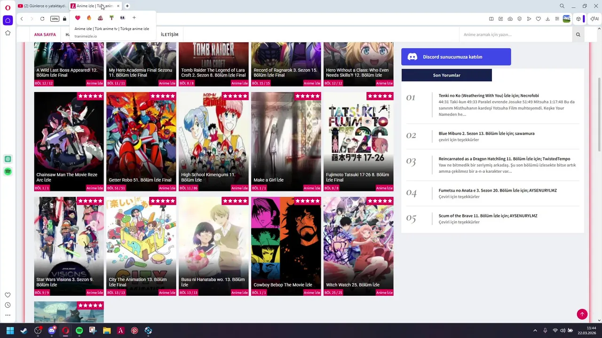Close the Anime izle tab
Image resolution: width=602 pixels, height=338 pixels.
pyautogui.click(x=118, y=6)
